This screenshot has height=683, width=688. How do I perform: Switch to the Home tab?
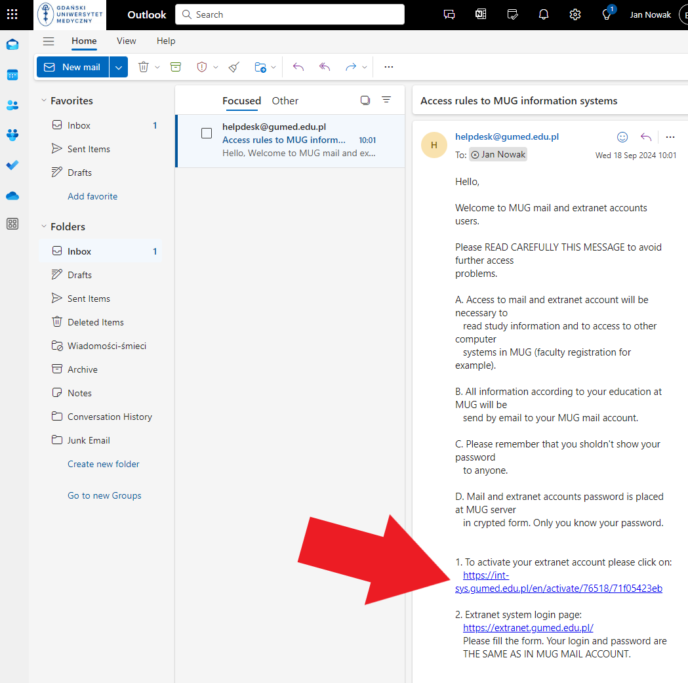pyautogui.click(x=84, y=41)
